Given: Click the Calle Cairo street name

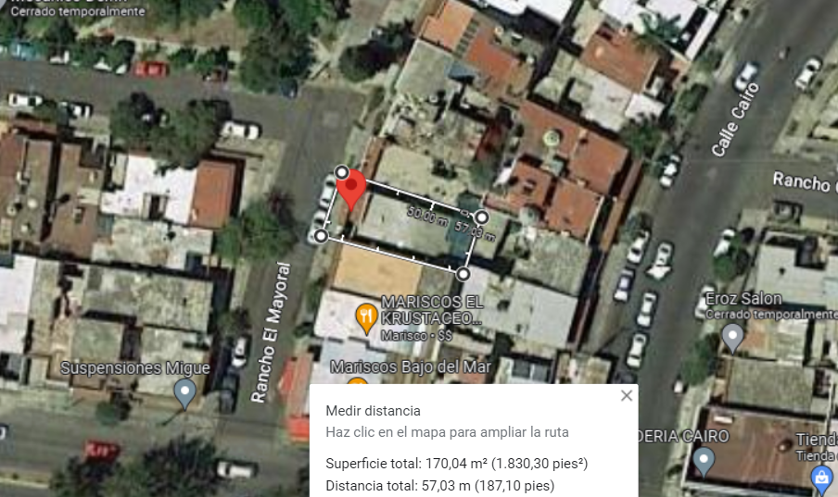Looking at the screenshot, I should 735,119.
